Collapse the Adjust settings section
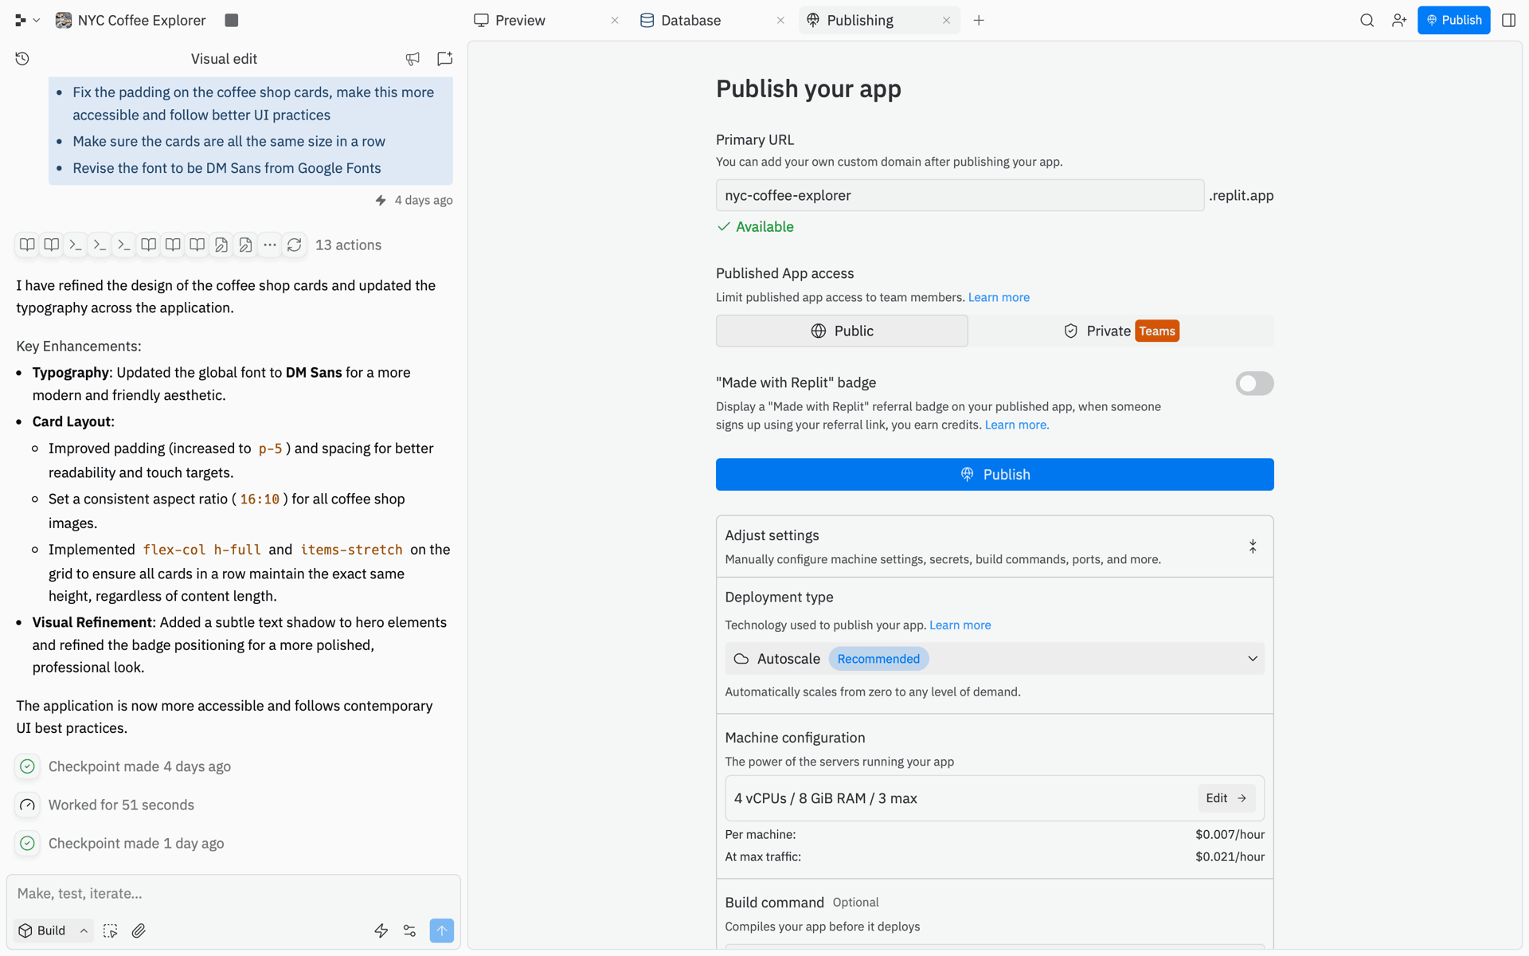The width and height of the screenshot is (1529, 956). pos(1253,547)
